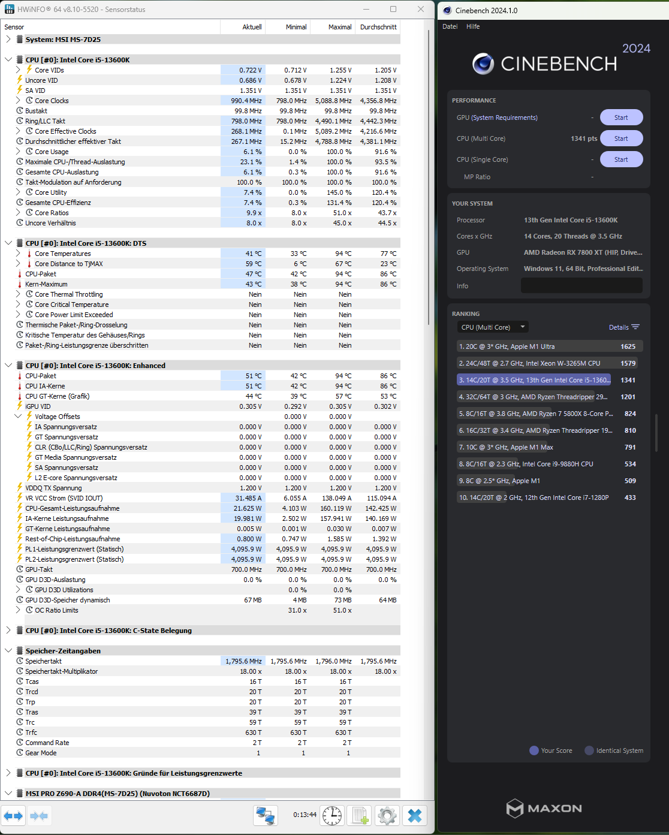Select highlighted 13th Gen Intel Core i5 ranking row
This screenshot has height=835, width=669.
pos(550,380)
